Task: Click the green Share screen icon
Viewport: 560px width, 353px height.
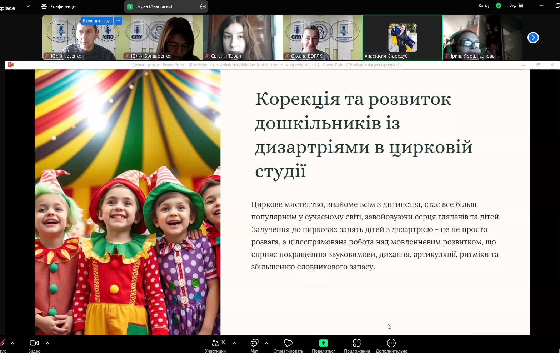Action: [323, 343]
